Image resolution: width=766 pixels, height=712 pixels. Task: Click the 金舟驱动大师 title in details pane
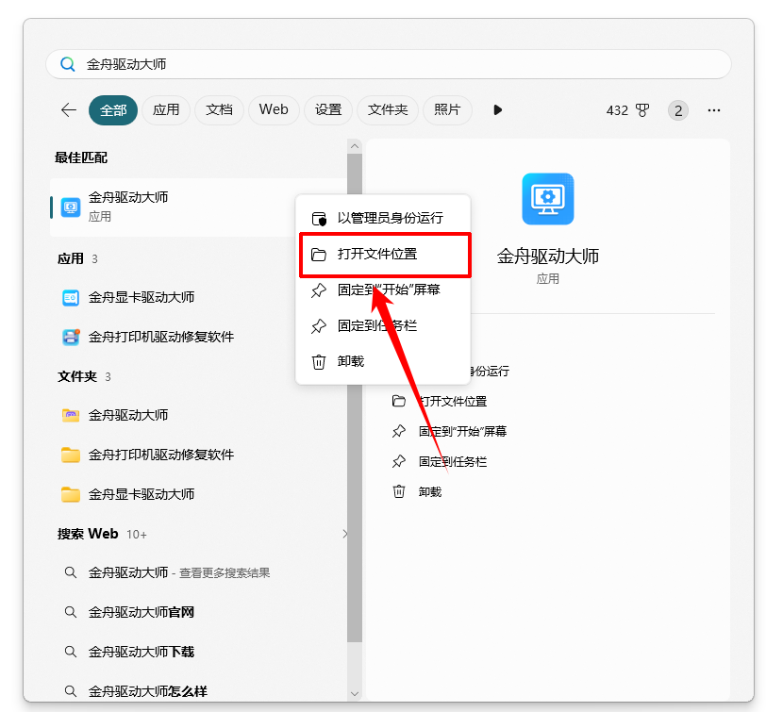(x=548, y=257)
